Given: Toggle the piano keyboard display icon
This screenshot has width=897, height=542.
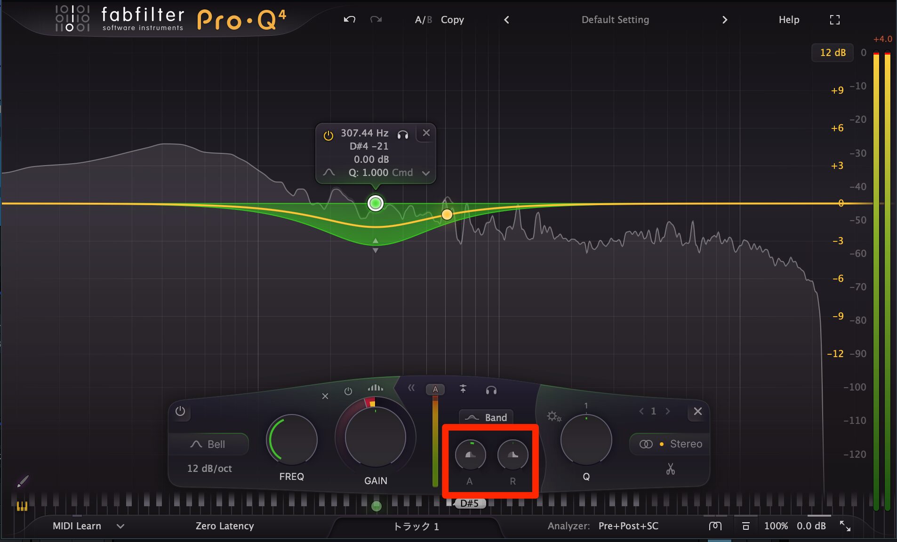Looking at the screenshot, I should [x=22, y=506].
